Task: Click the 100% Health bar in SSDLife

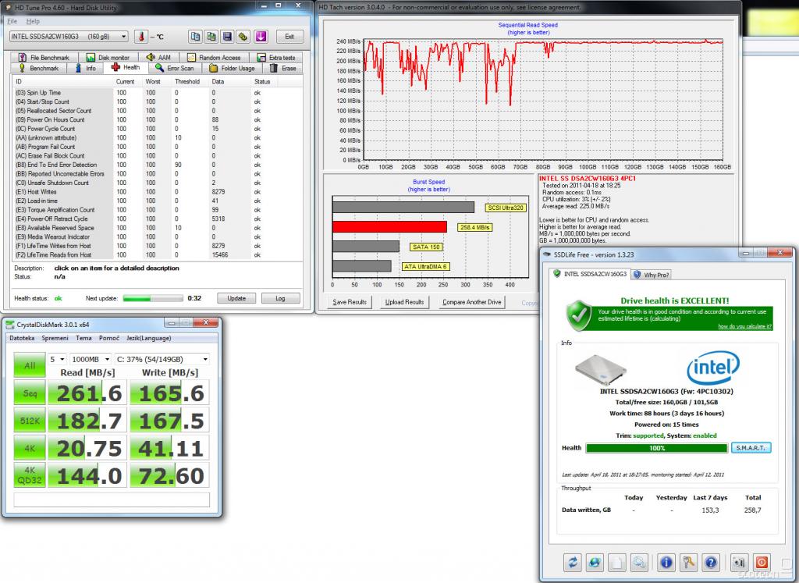Action: [x=657, y=448]
